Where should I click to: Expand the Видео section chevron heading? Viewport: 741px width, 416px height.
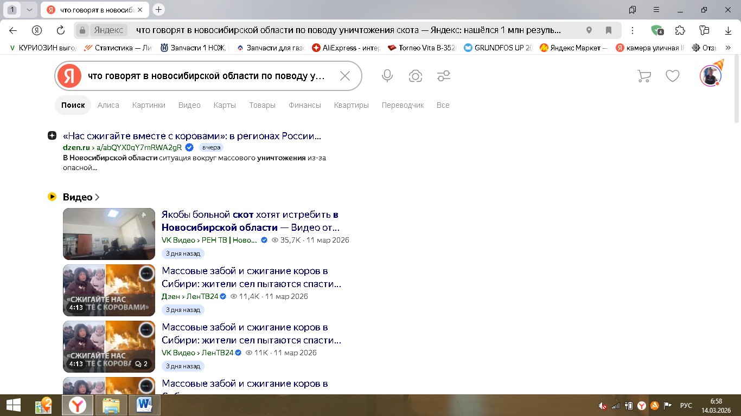tap(81, 197)
